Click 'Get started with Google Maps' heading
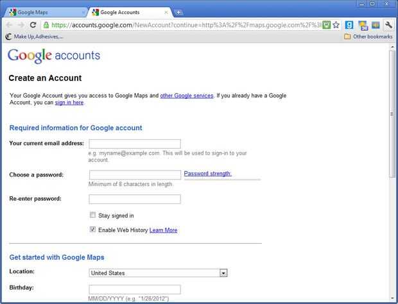The width and height of the screenshot is (398, 304). pos(57,257)
